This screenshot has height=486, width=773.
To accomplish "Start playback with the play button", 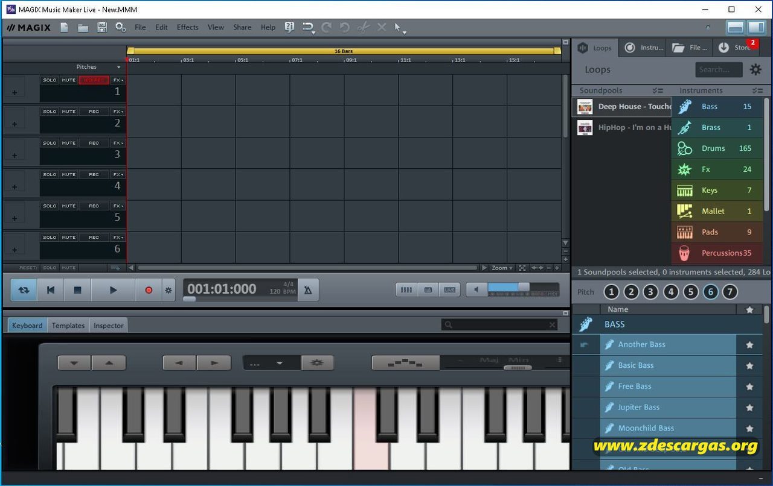I will pyautogui.click(x=113, y=290).
